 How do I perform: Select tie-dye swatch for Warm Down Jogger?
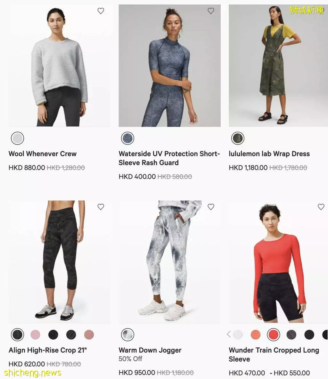(x=127, y=335)
